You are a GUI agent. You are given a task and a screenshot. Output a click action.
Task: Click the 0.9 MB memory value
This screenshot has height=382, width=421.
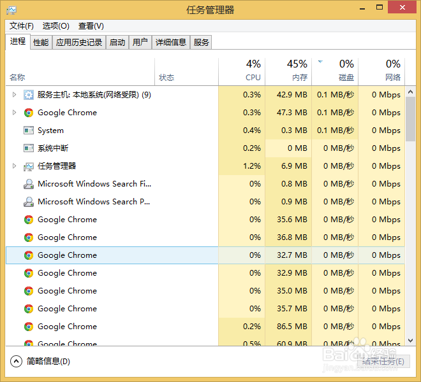tap(294, 202)
